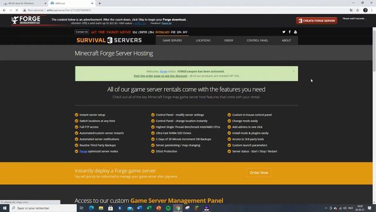This screenshot has width=376, height=212.
Task: Dismiss the green coupon banner
Action: click(x=294, y=71)
